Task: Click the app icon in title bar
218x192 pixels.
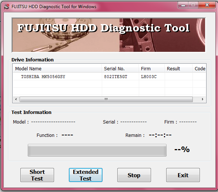Action: (7, 7)
